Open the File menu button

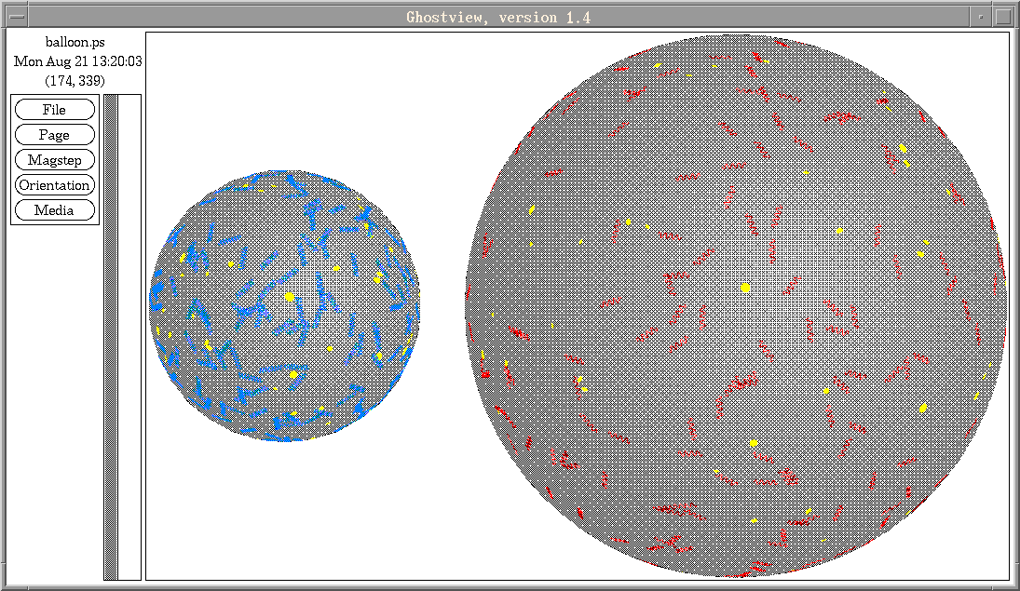55,110
